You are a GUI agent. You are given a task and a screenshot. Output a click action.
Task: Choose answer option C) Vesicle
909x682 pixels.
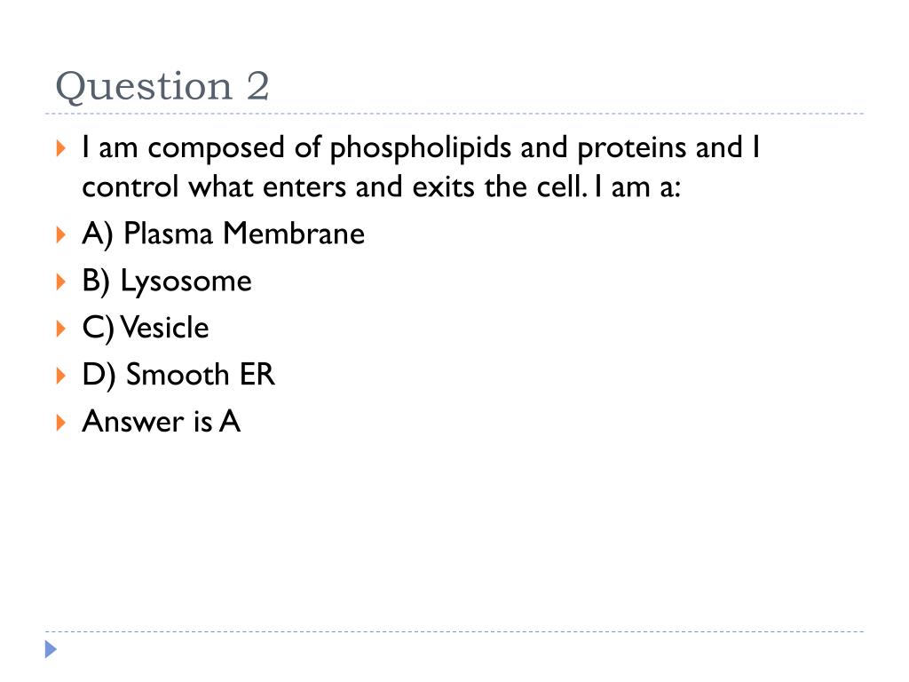[x=146, y=329]
